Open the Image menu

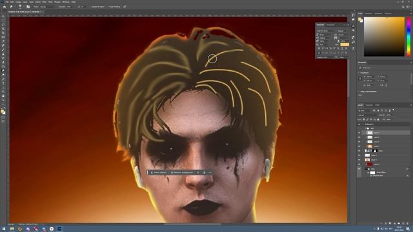(18, 2)
